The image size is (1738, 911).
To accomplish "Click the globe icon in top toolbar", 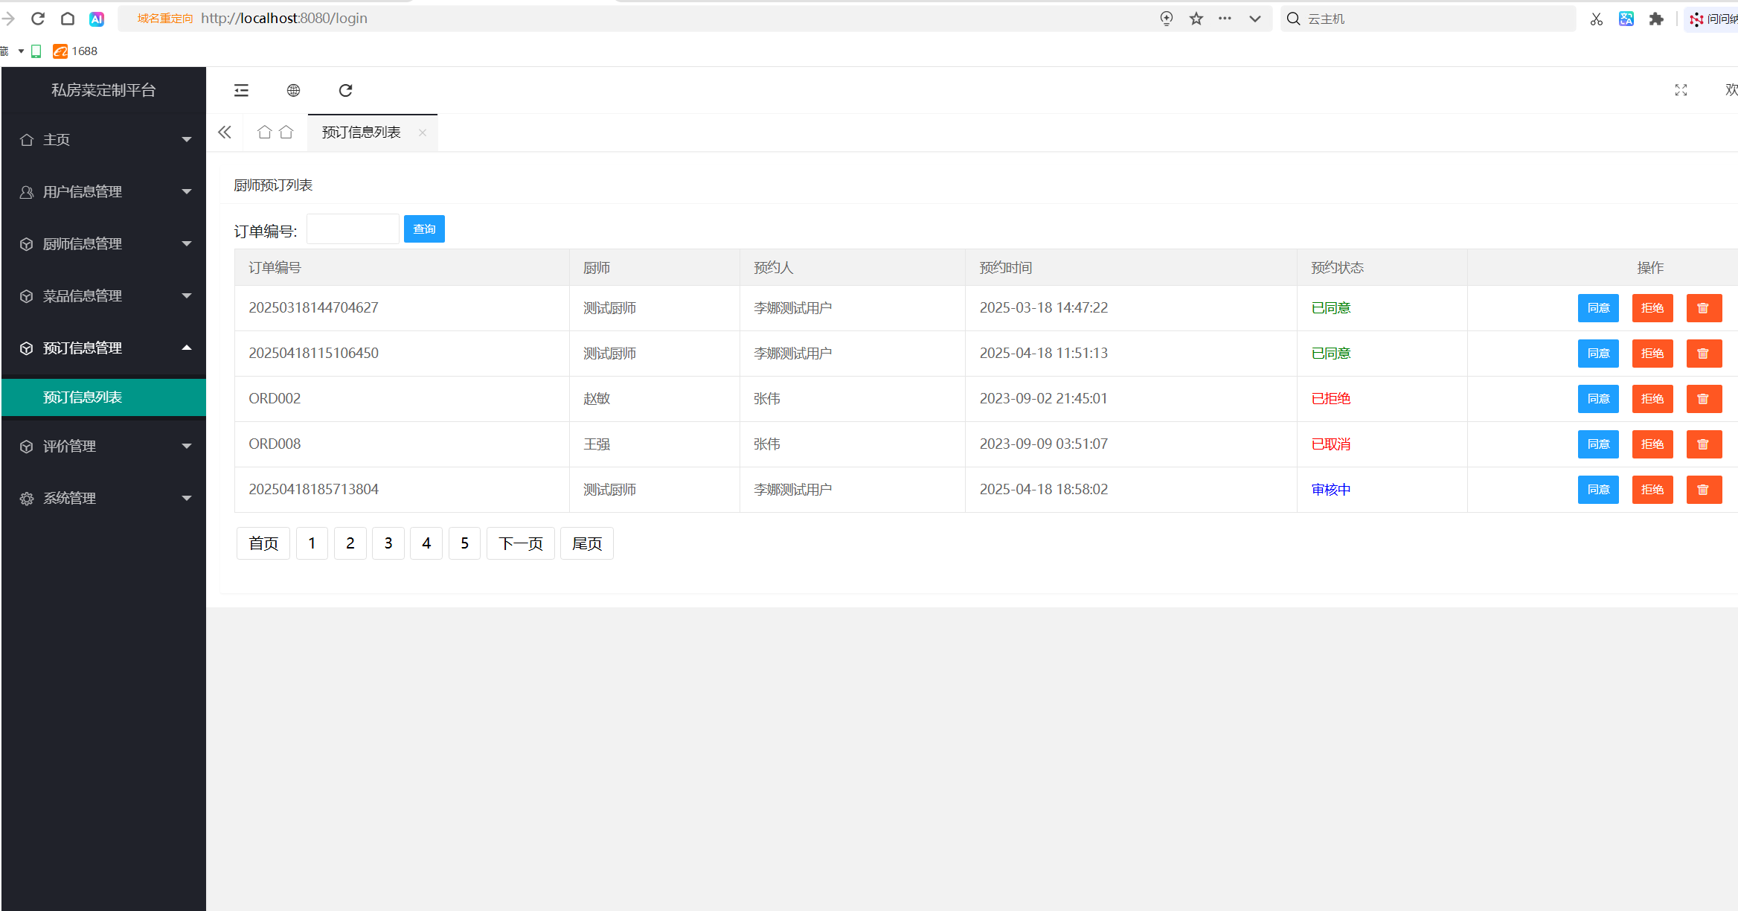I will coord(293,90).
